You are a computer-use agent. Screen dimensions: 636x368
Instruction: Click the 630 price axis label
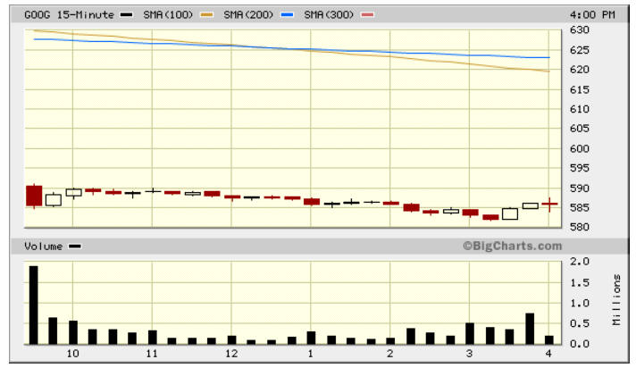point(579,29)
